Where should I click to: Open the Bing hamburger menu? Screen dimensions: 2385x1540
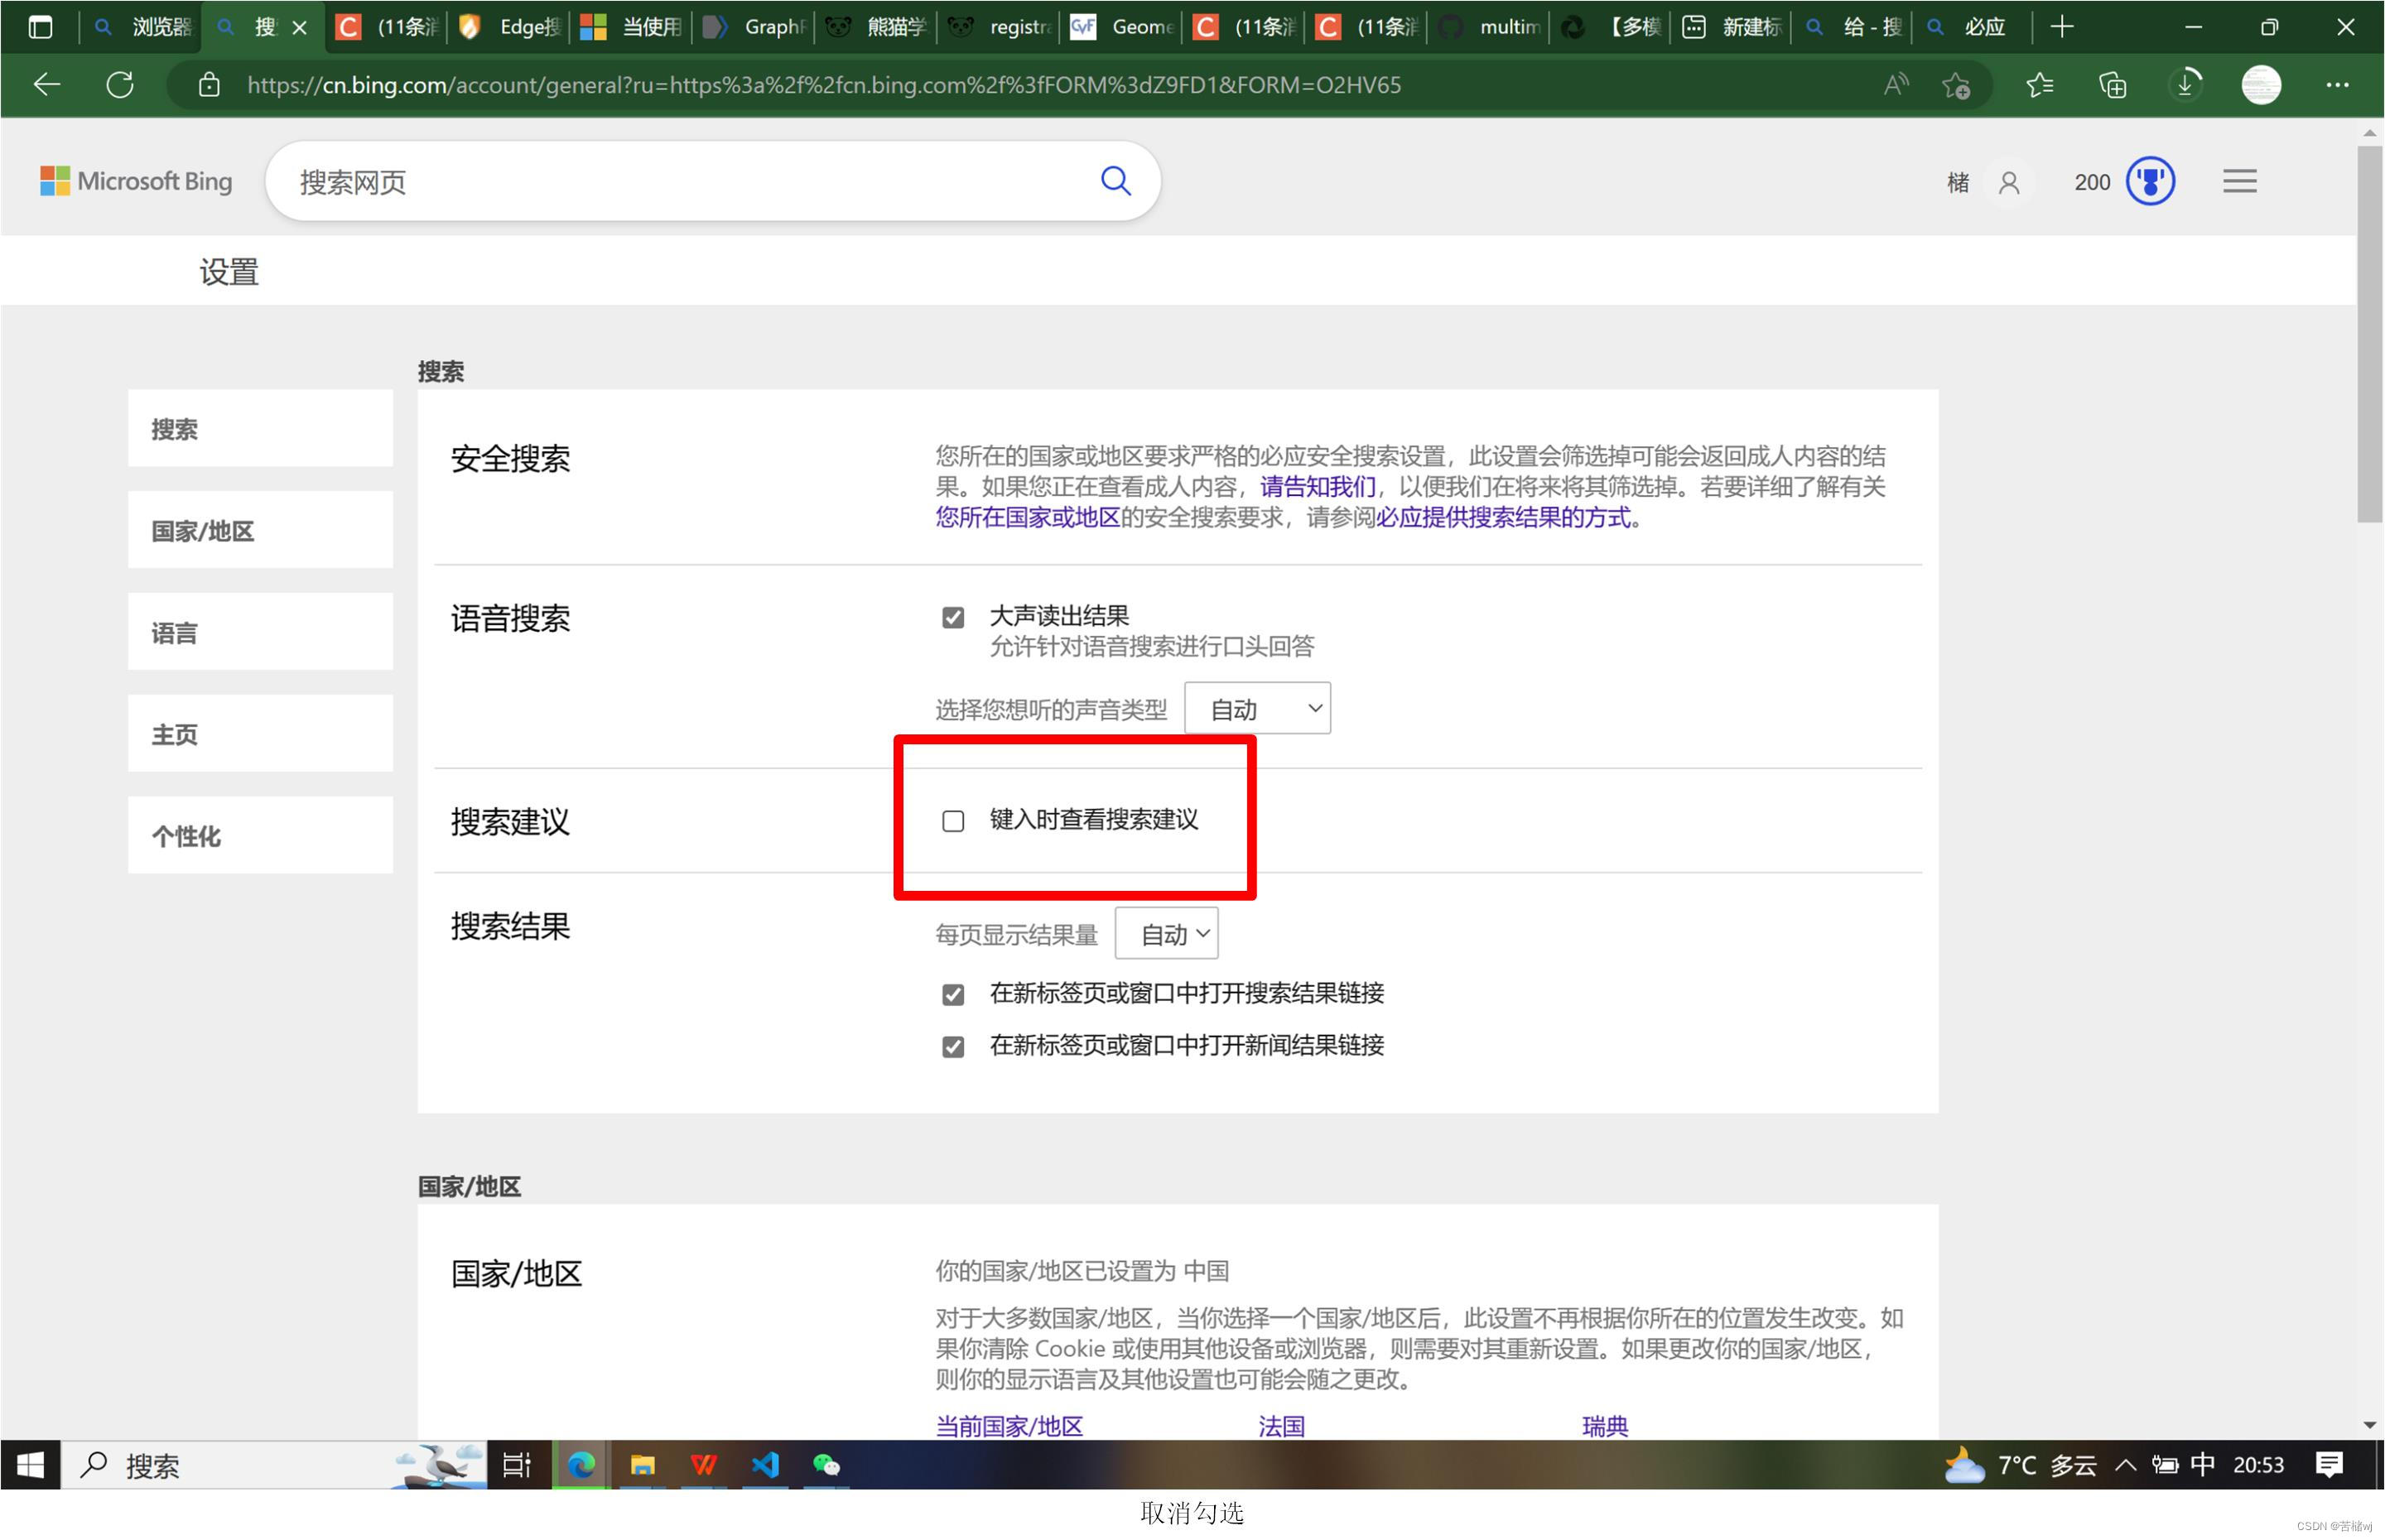(x=2239, y=181)
